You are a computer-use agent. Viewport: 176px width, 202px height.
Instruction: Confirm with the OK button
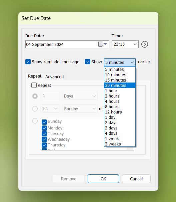pyautogui.click(x=103, y=179)
